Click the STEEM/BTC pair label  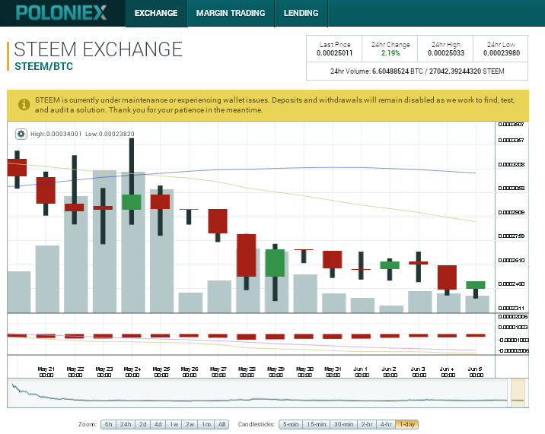coord(44,66)
